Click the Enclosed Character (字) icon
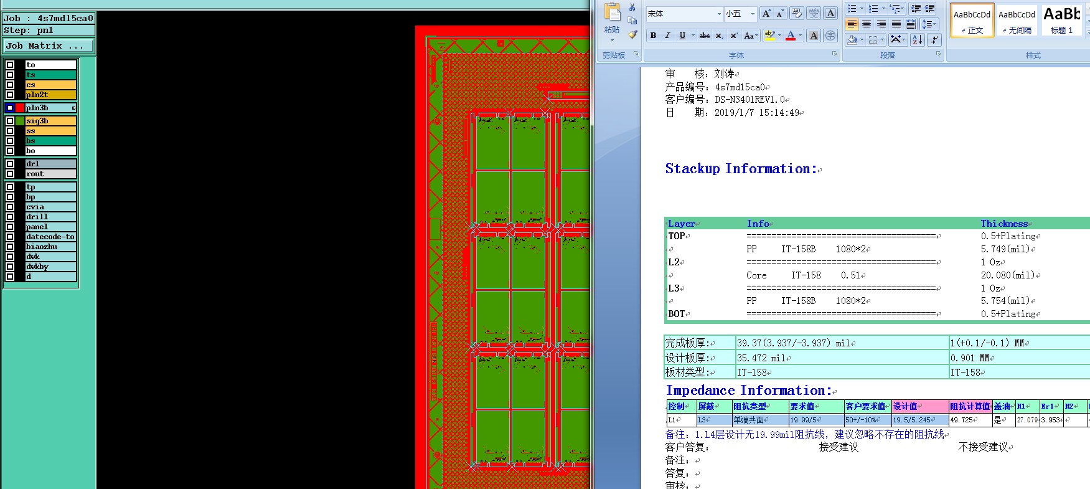The image size is (1090, 489). (830, 36)
